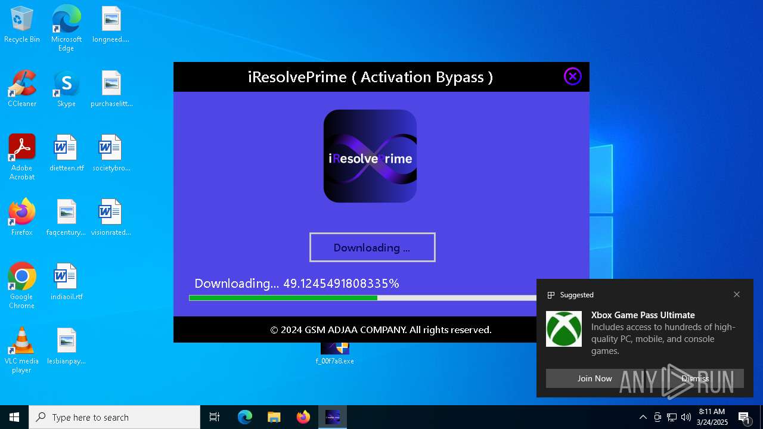Open the Skype desktop shortcut
Image resolution: width=763 pixels, height=429 pixels.
[66, 89]
